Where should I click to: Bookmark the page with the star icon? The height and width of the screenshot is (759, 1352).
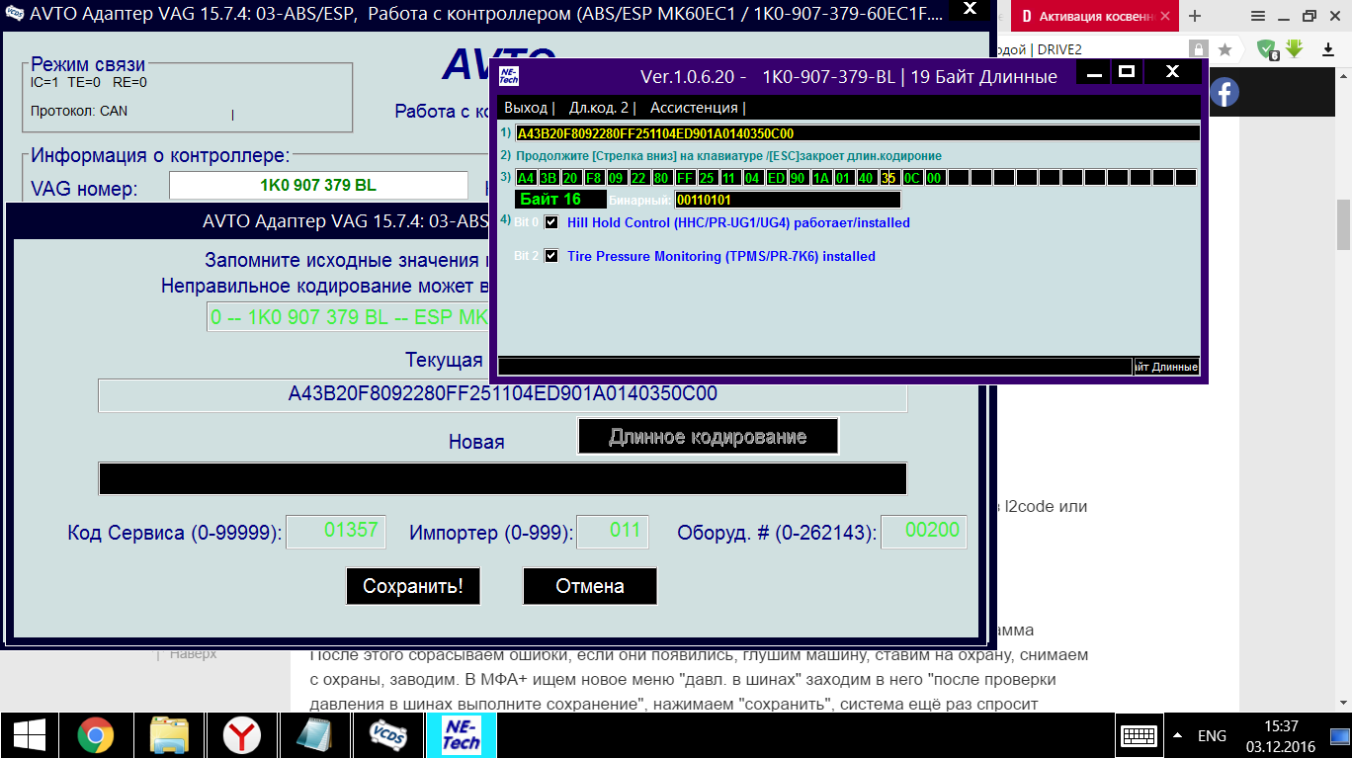tap(1225, 49)
